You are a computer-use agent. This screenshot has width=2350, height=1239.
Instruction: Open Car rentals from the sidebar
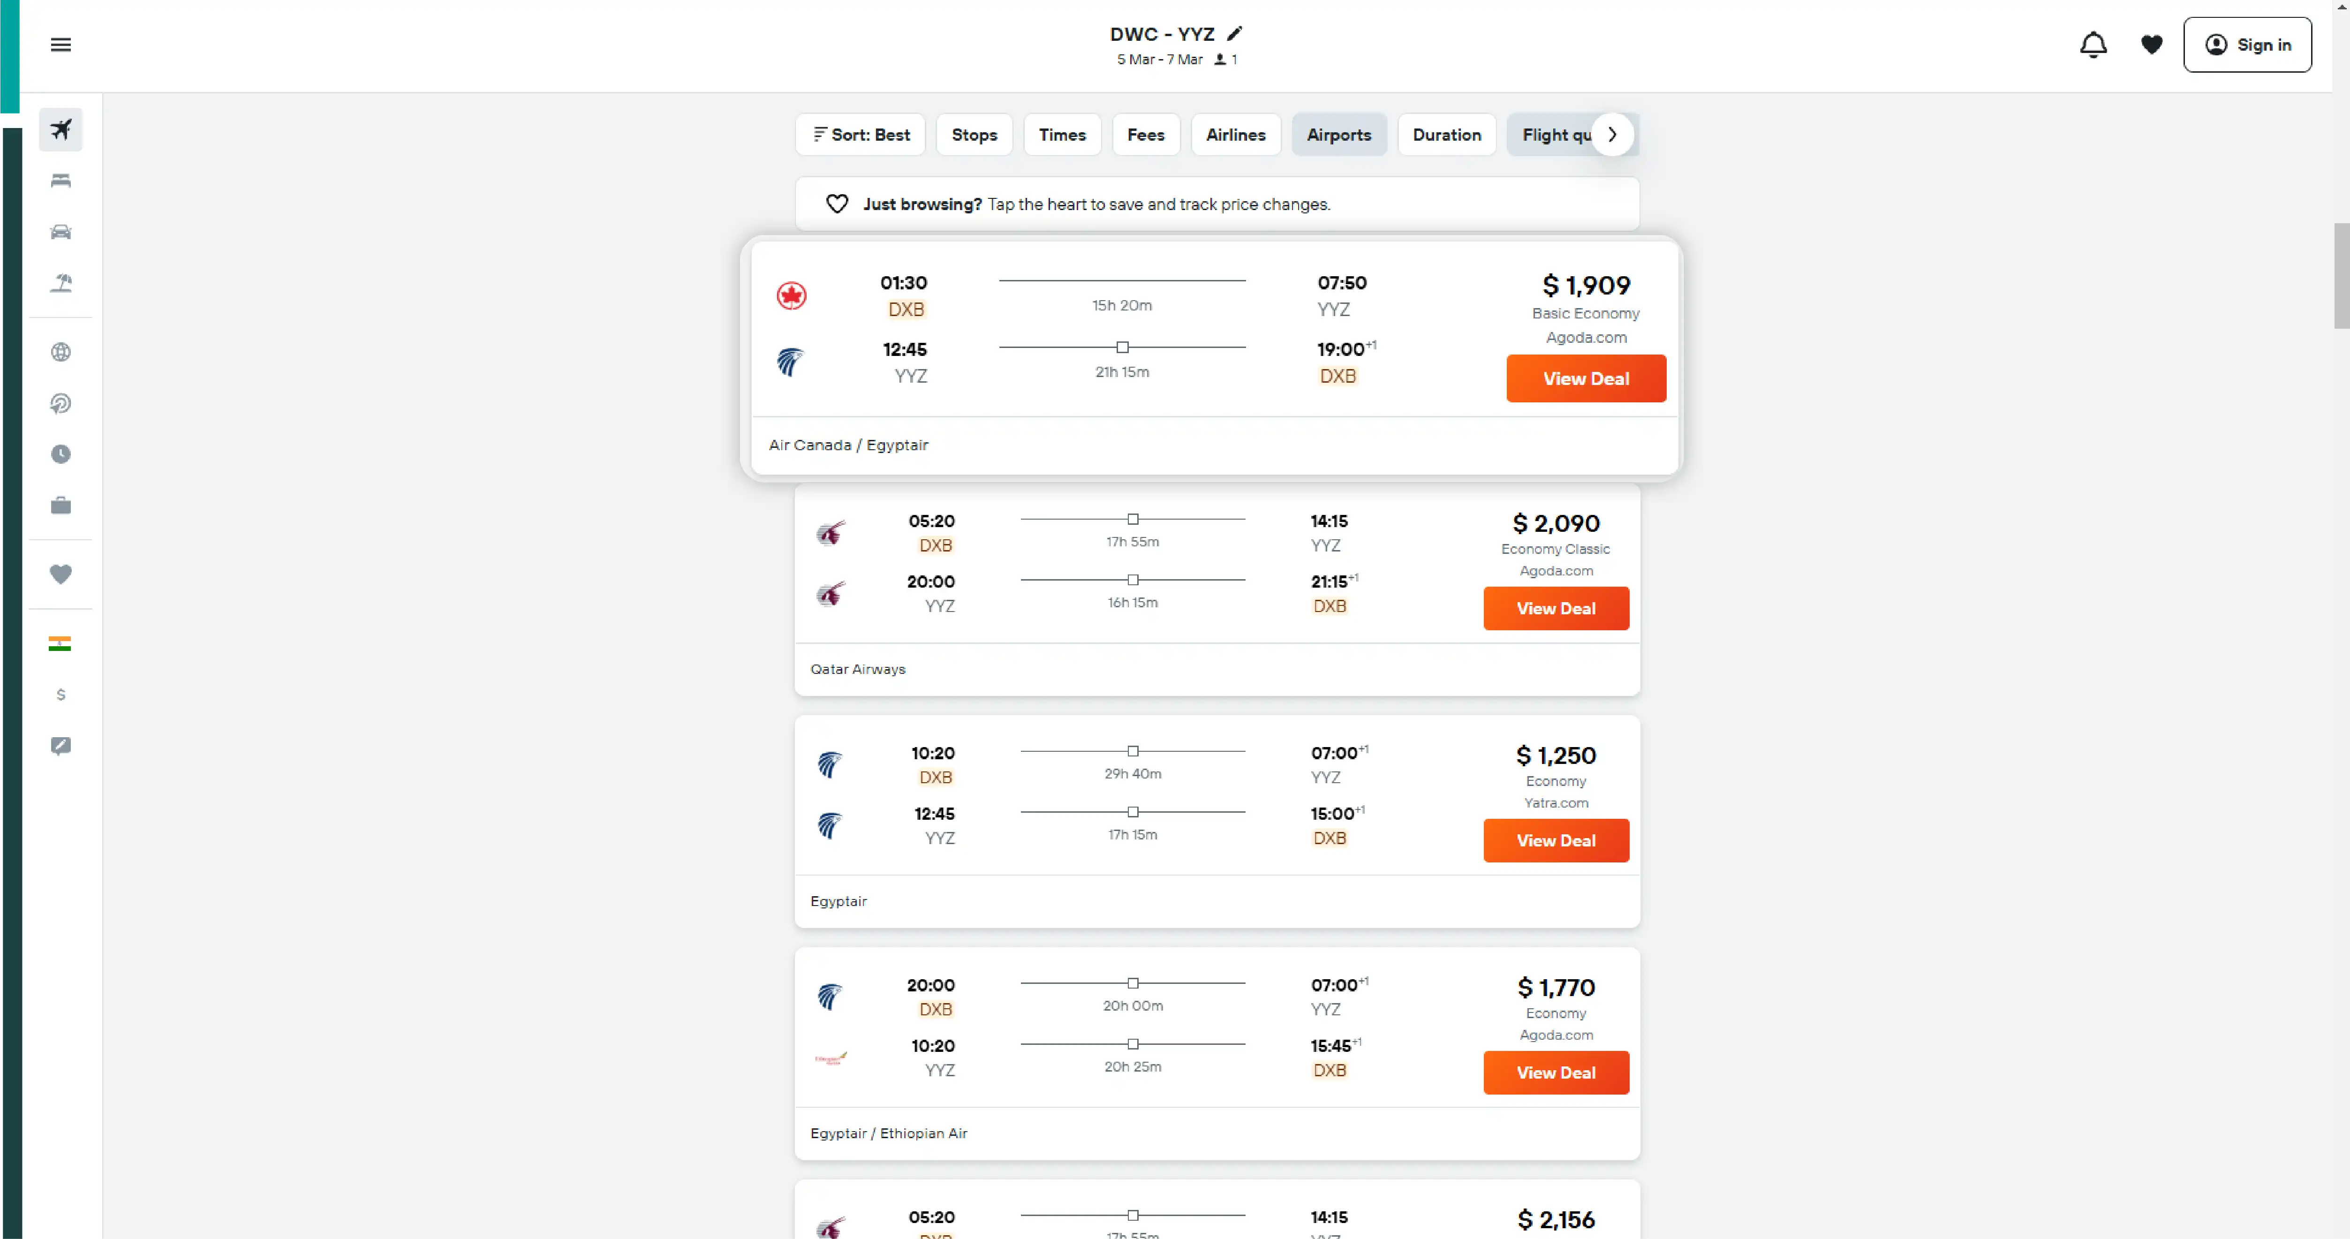point(60,232)
